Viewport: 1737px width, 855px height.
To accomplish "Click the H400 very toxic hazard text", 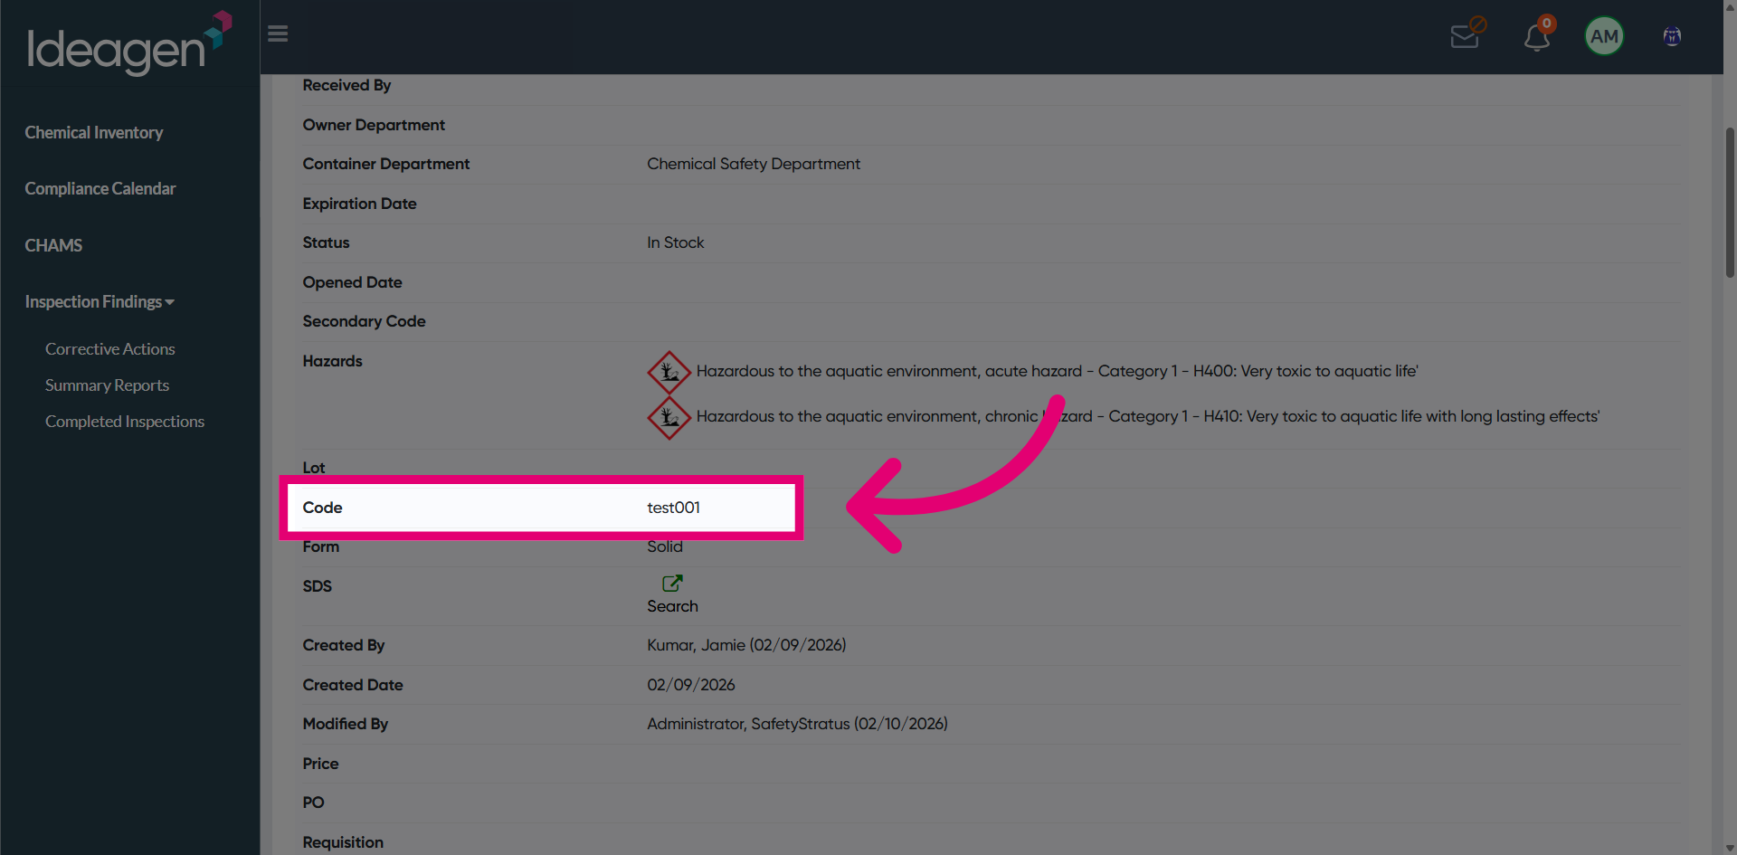I will tap(1057, 371).
